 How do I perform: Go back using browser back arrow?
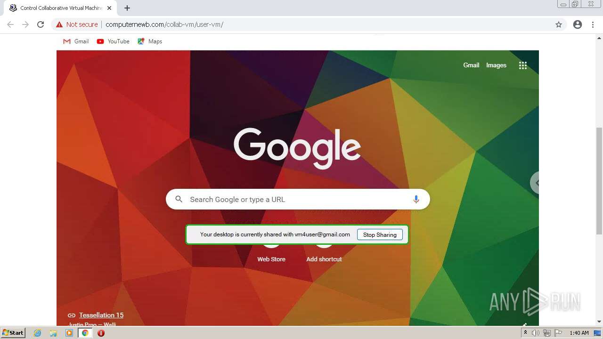[10, 24]
